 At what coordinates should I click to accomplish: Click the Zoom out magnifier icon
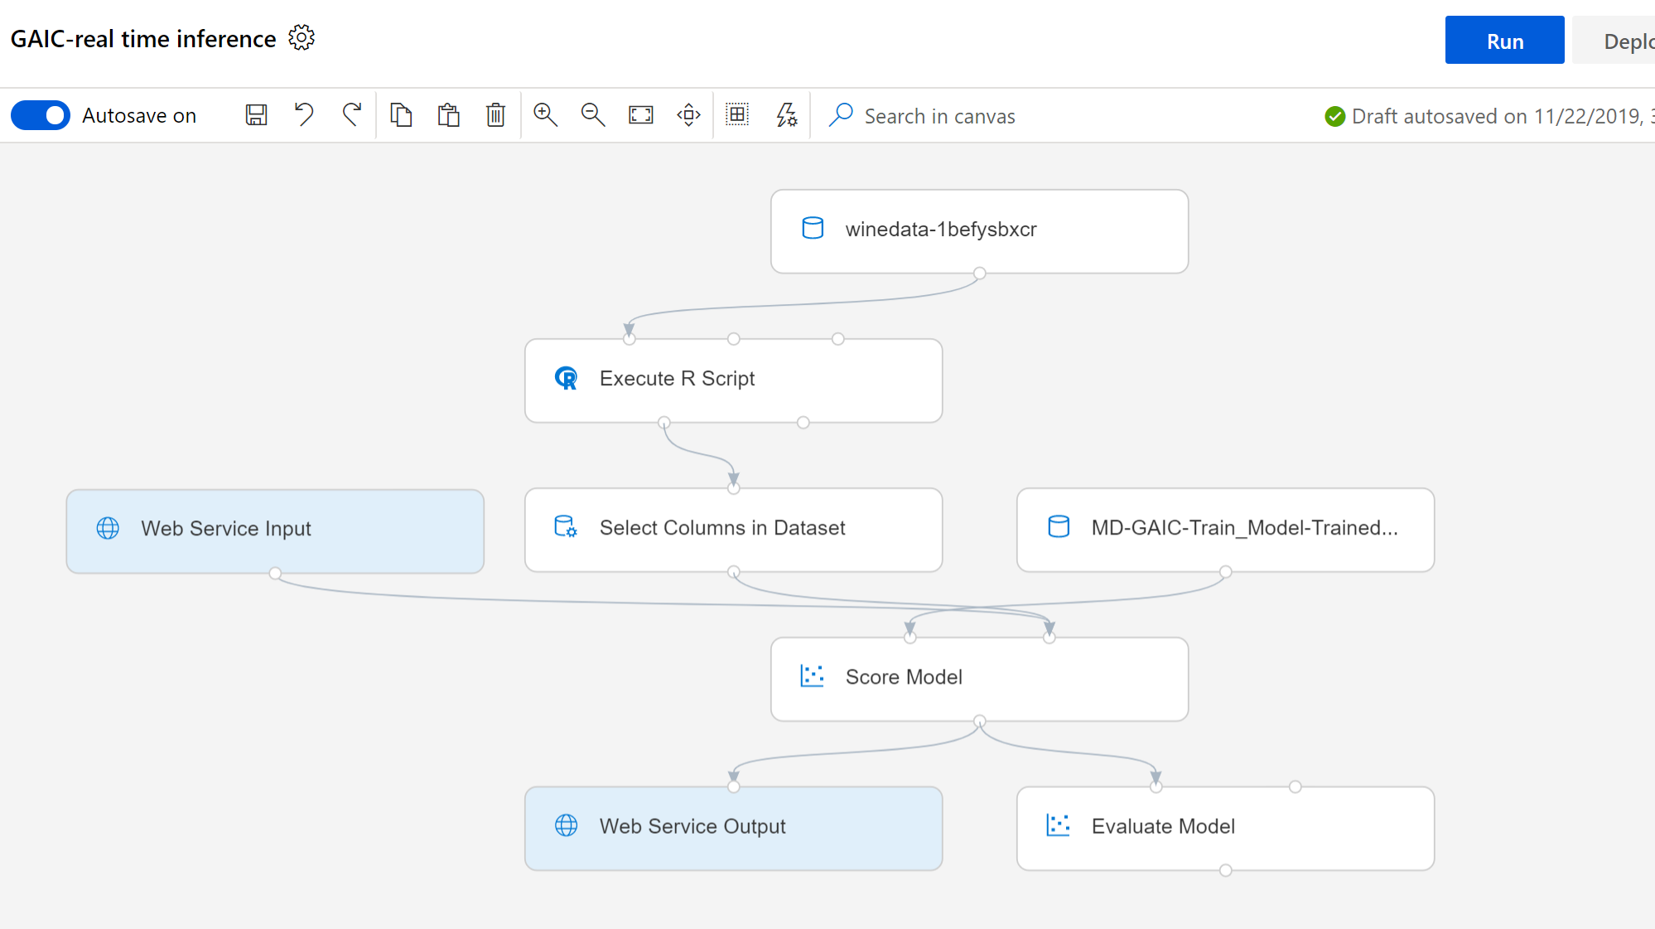[x=593, y=115]
